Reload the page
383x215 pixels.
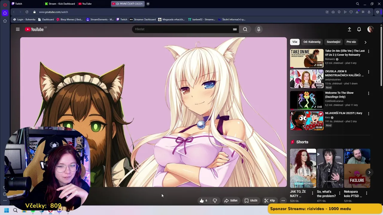click(27, 12)
